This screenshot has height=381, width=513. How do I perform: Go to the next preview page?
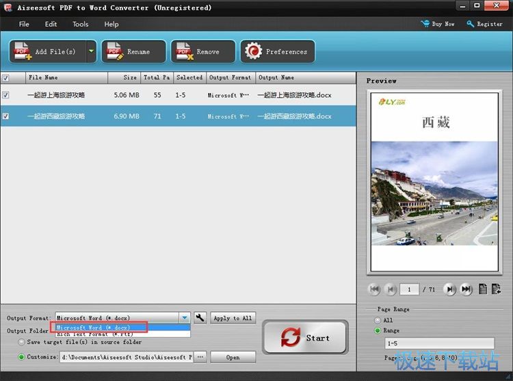coord(449,289)
